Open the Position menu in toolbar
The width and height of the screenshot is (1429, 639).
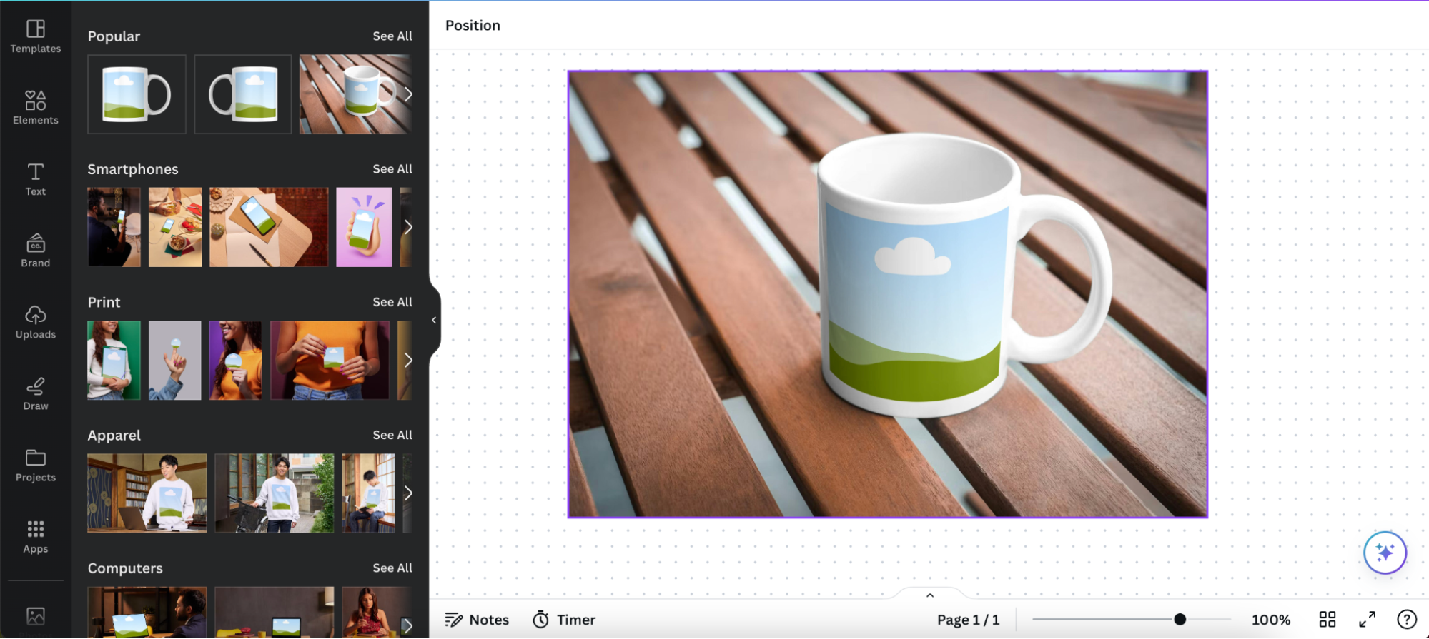(473, 26)
